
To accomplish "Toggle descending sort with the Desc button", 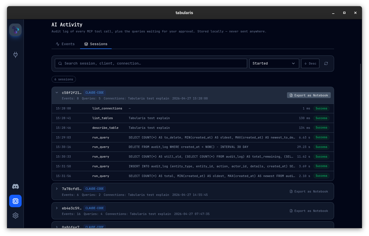I will (x=310, y=63).
